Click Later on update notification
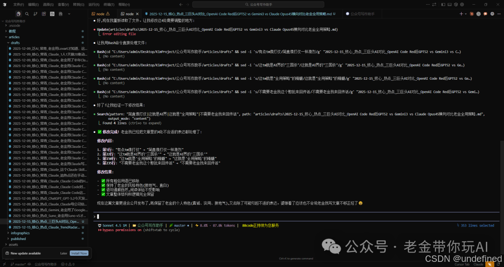This screenshot has width=504, height=267. [x=63, y=253]
